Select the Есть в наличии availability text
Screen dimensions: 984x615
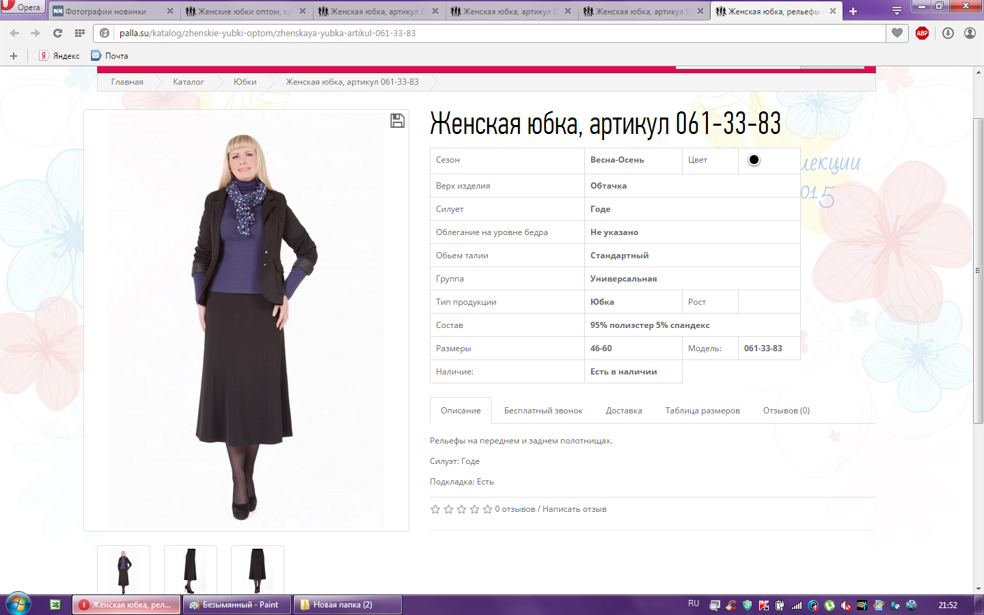pyautogui.click(x=624, y=372)
